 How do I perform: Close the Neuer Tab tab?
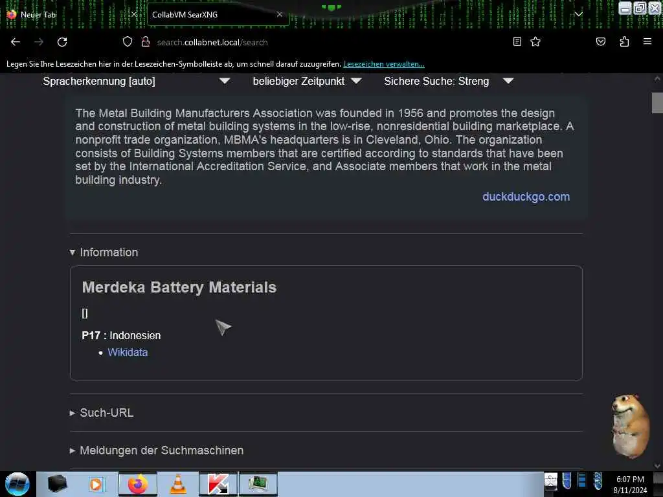134,14
